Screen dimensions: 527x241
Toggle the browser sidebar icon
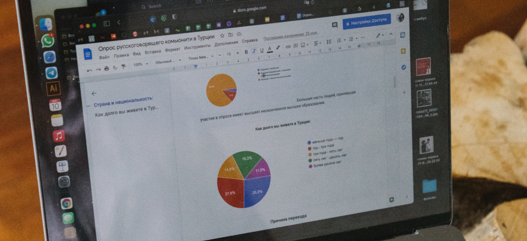pos(107,24)
